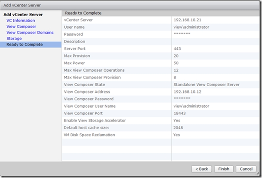Viewport: 262px width, 178px height.
Task: Click the 'Server Port' row label
Action: pos(75,48)
